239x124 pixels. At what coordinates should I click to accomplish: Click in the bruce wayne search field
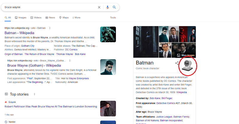[x=50, y=7]
